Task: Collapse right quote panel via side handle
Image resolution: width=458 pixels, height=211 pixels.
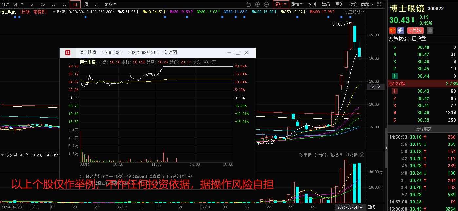Action: (386, 149)
